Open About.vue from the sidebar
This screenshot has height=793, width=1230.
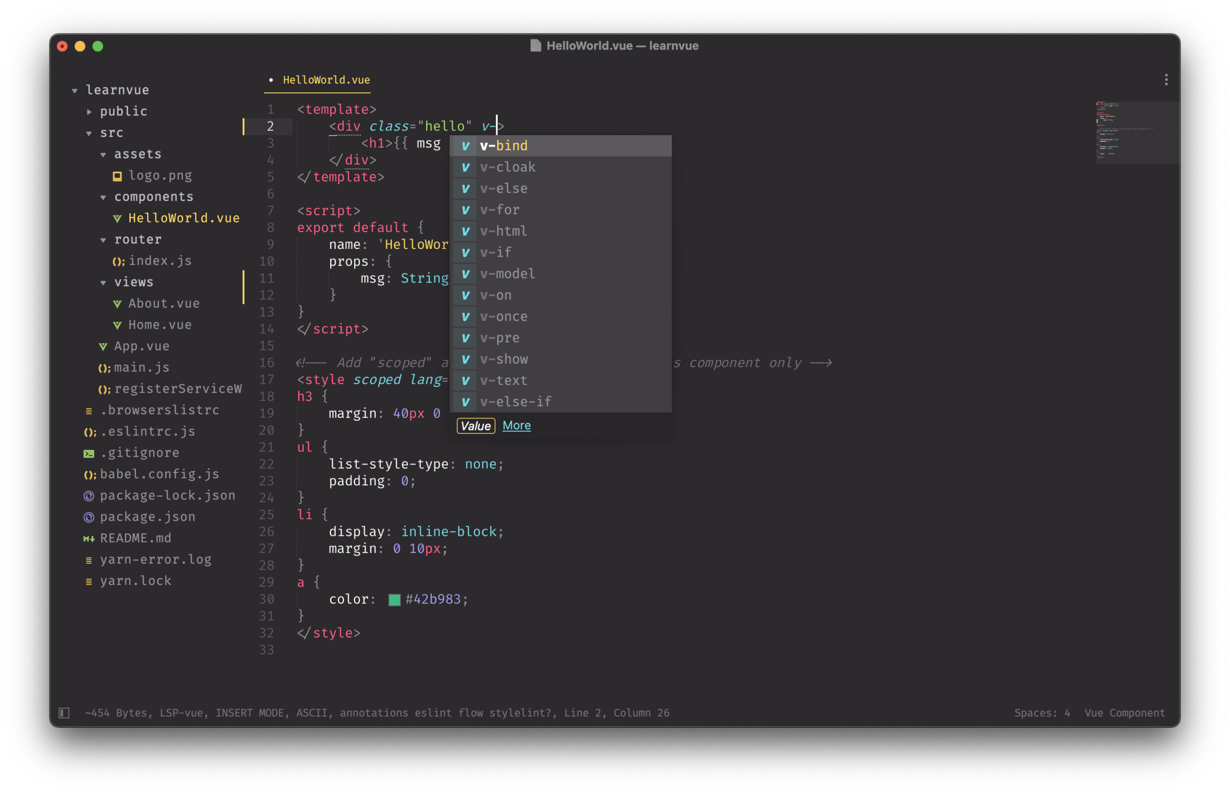(x=164, y=304)
